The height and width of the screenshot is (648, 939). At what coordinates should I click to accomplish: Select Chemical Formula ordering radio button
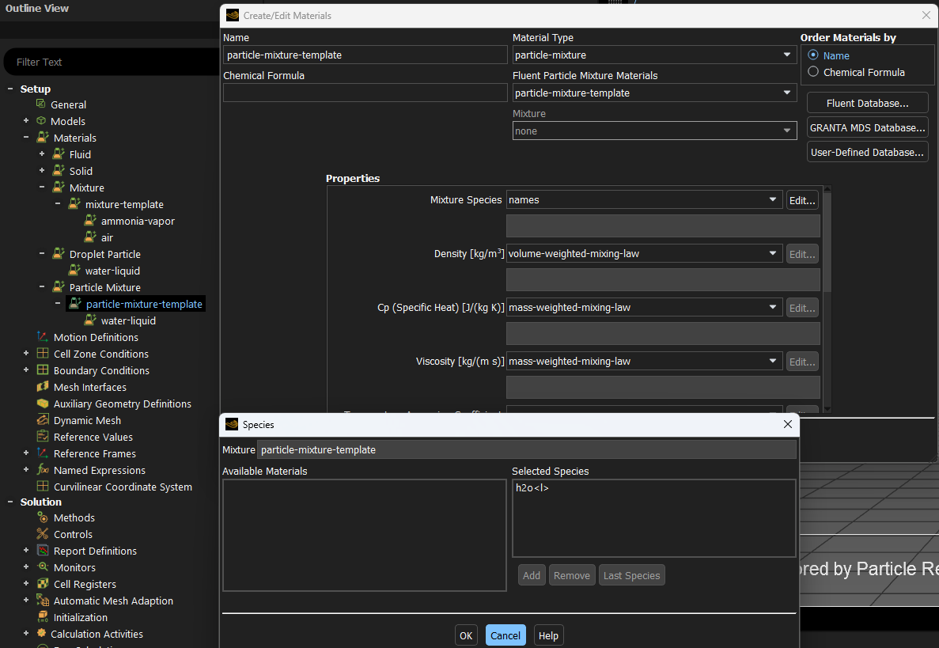(x=813, y=72)
